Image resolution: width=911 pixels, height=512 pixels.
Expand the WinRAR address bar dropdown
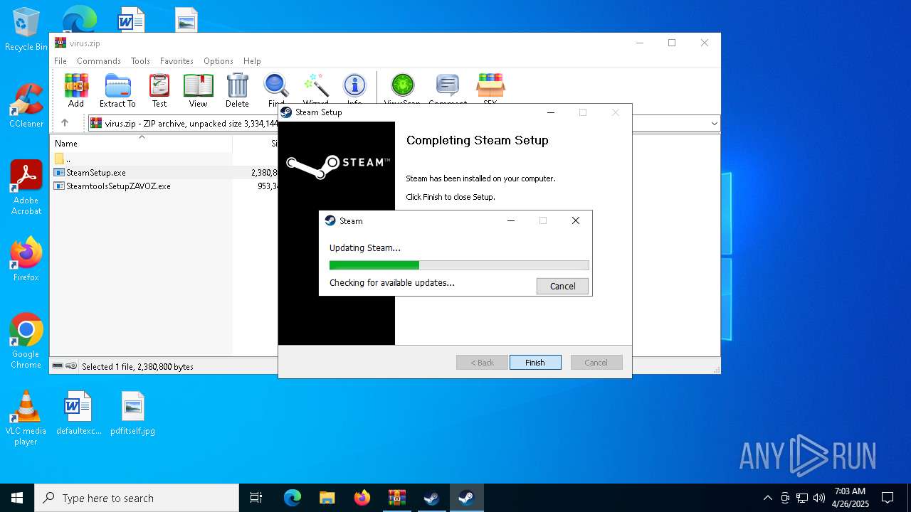(x=714, y=123)
